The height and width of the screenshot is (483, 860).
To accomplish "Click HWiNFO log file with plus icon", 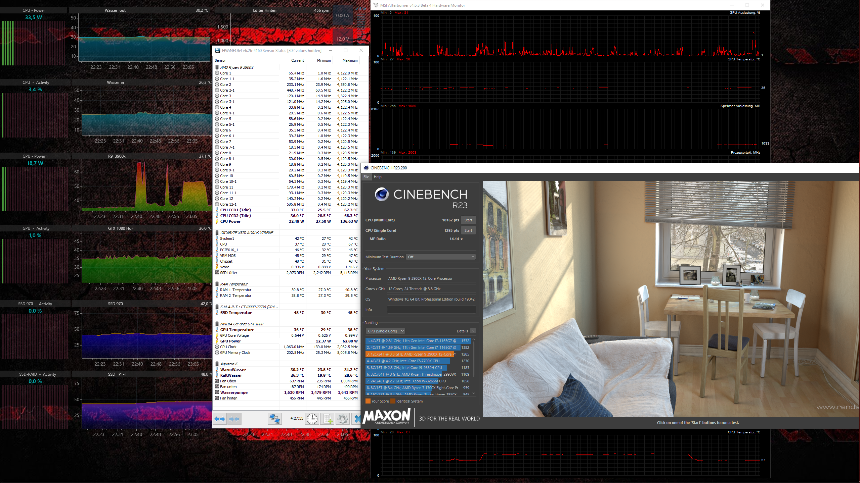I will tap(328, 419).
